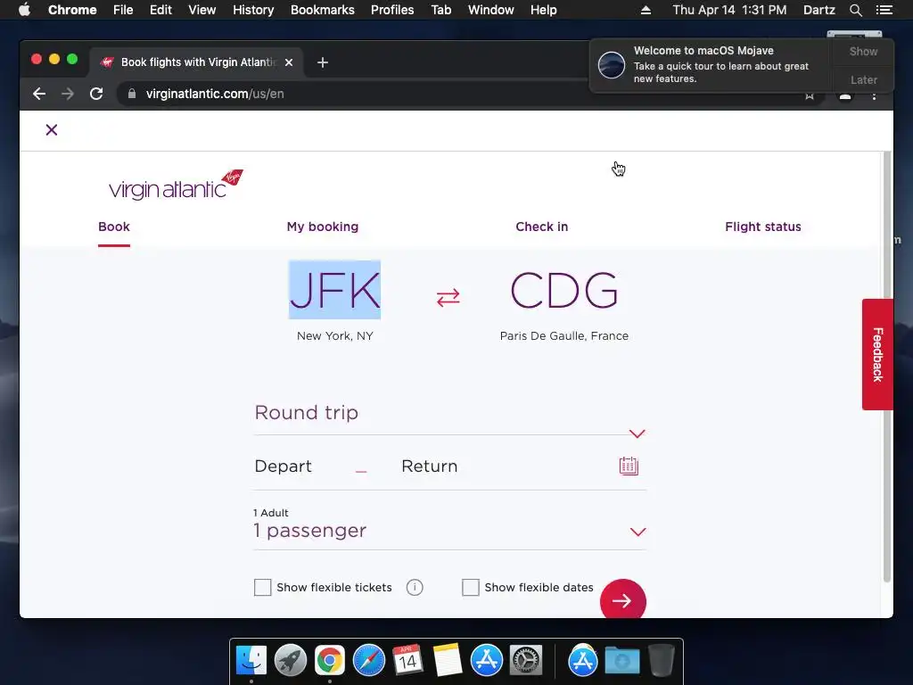The width and height of the screenshot is (913, 685).
Task: Open the Tab menu
Action: (440, 10)
